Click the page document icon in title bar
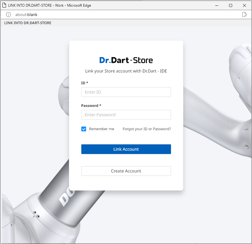252x244 pixels. pos(4,5)
